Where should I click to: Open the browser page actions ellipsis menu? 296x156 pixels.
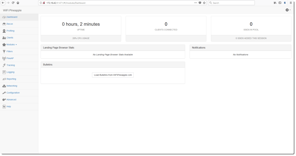click(196, 3)
